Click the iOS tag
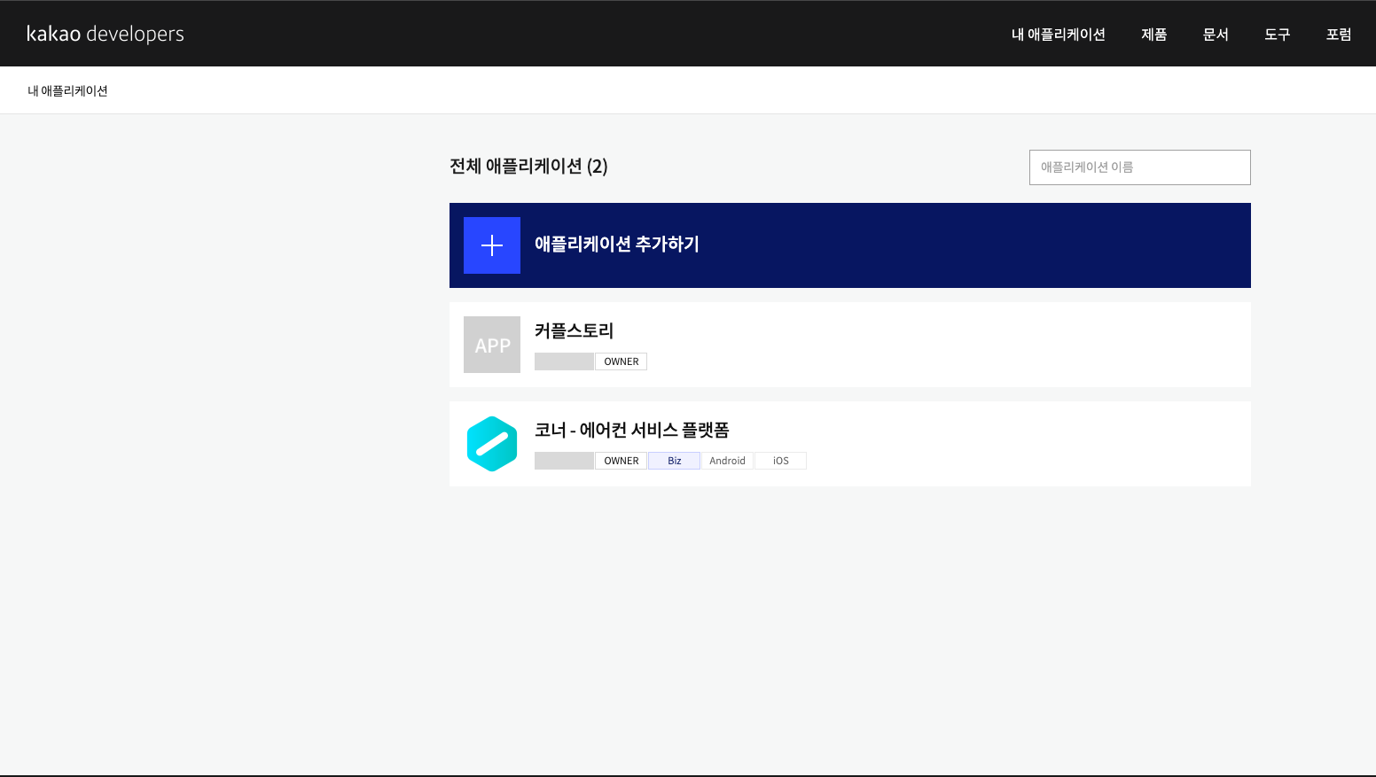1376x777 pixels. (x=781, y=461)
